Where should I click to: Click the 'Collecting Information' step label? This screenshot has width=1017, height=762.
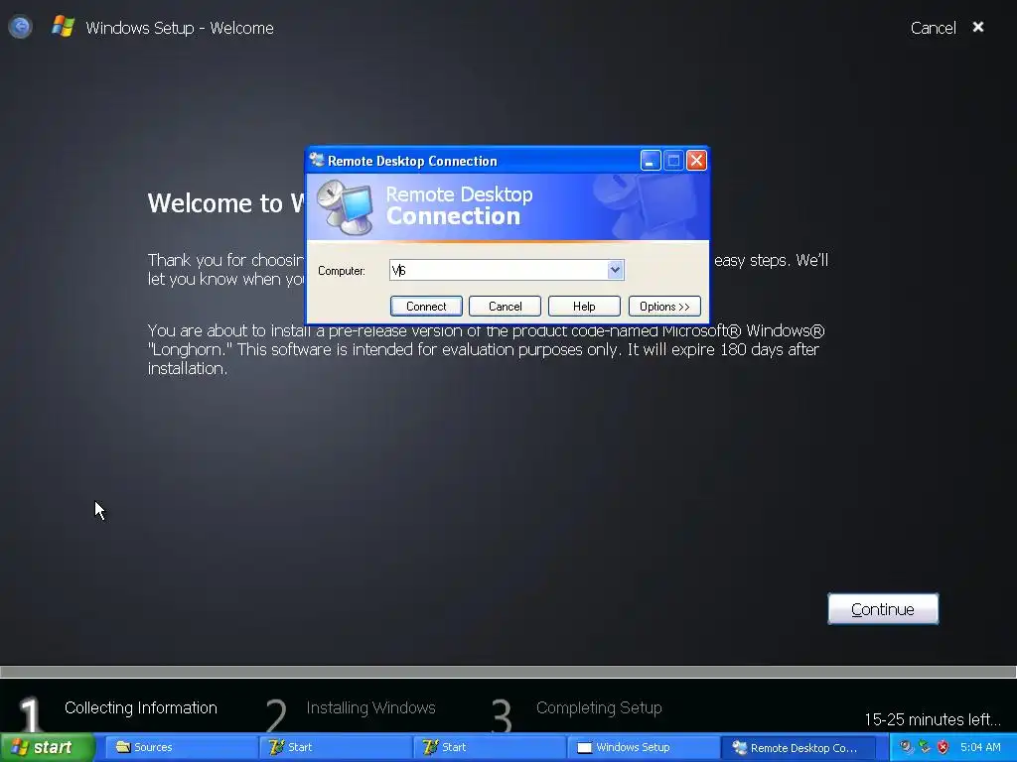[141, 707]
